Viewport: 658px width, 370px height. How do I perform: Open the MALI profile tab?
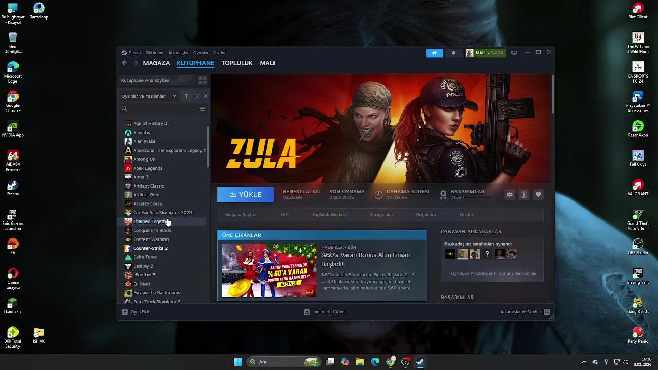click(x=267, y=63)
